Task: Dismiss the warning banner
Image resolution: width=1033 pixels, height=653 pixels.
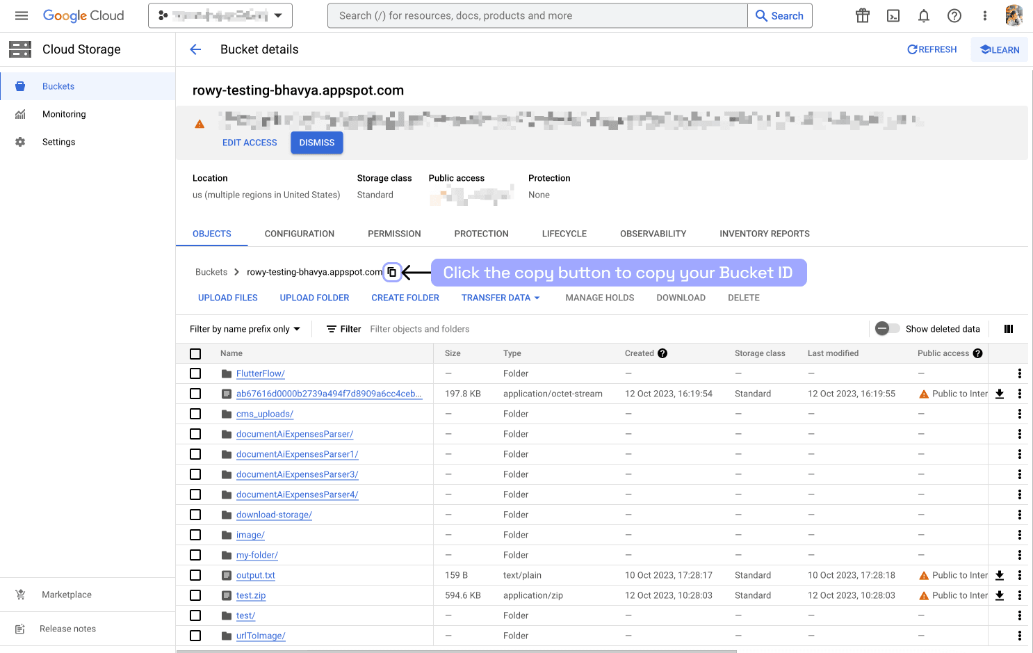Action: click(x=316, y=143)
